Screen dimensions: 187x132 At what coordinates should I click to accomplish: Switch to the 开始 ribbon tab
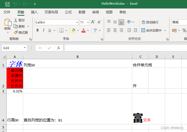[21, 12]
